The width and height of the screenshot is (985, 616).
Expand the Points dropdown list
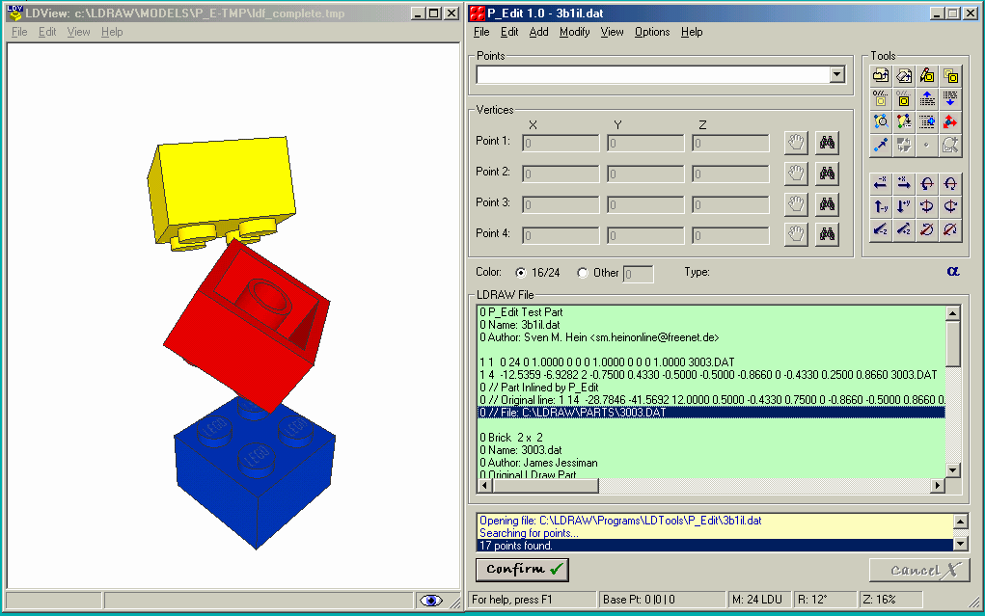tap(836, 75)
